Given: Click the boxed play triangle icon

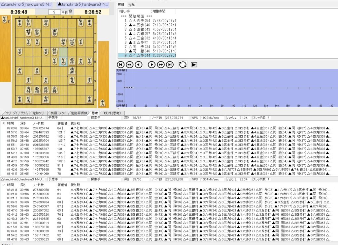Looking at the screenshot, I should tap(194, 65).
